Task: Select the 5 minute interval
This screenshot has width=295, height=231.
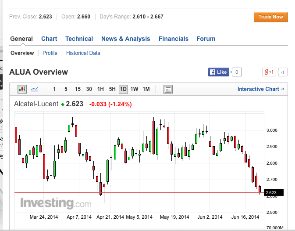Action: 66,89
